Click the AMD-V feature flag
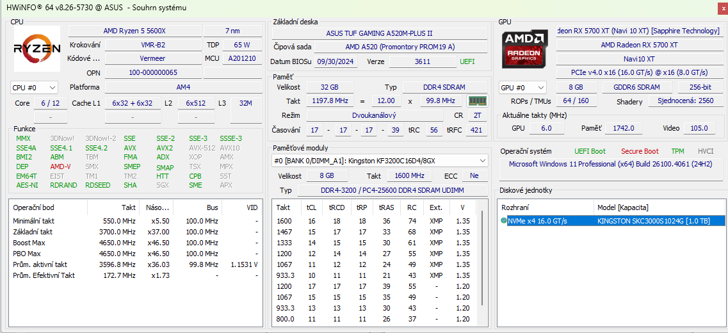 (61, 166)
